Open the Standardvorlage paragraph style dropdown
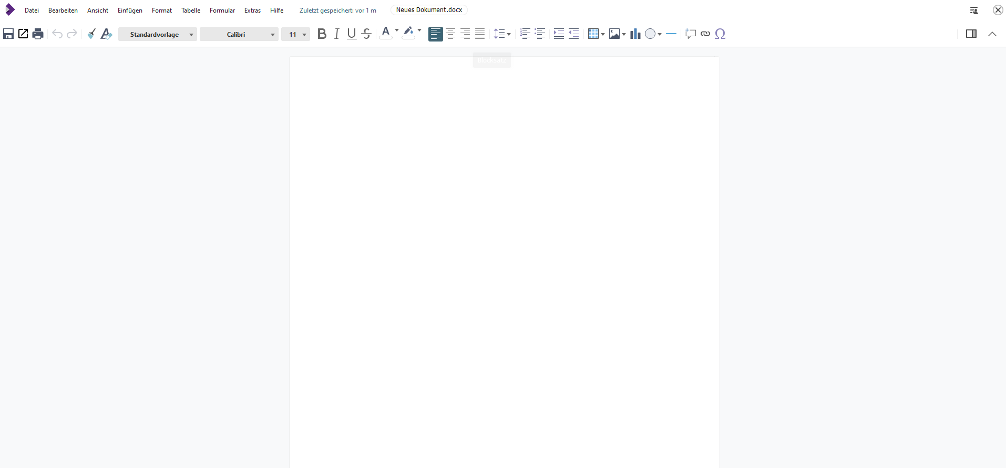 click(158, 34)
